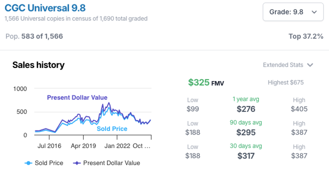
Task: Click the 90 days avg label
Action: point(246,123)
